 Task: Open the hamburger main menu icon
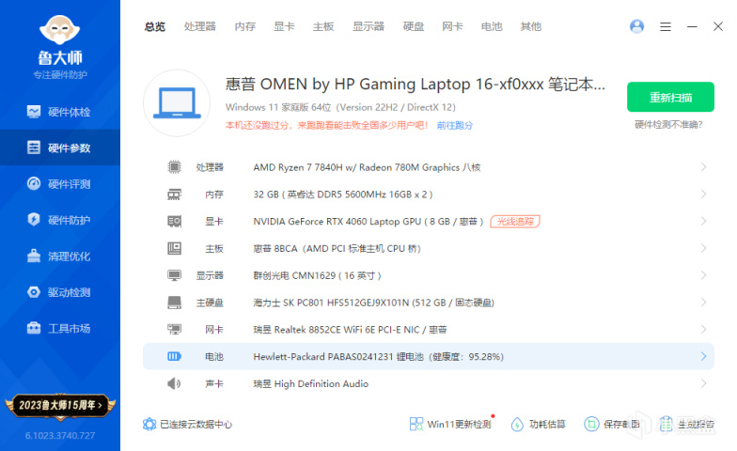[x=666, y=26]
